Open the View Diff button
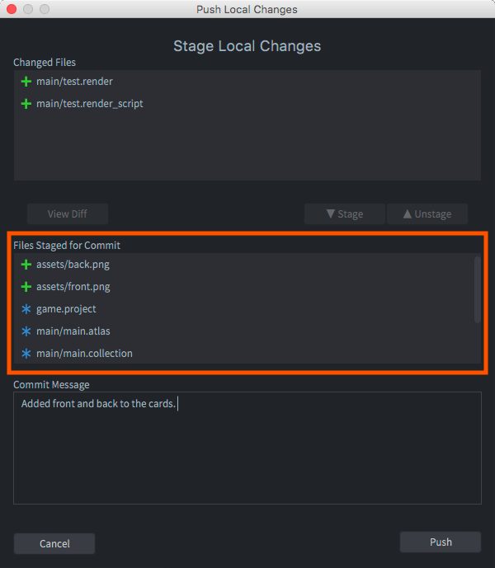Screen dimensions: 495x568 click(68, 214)
